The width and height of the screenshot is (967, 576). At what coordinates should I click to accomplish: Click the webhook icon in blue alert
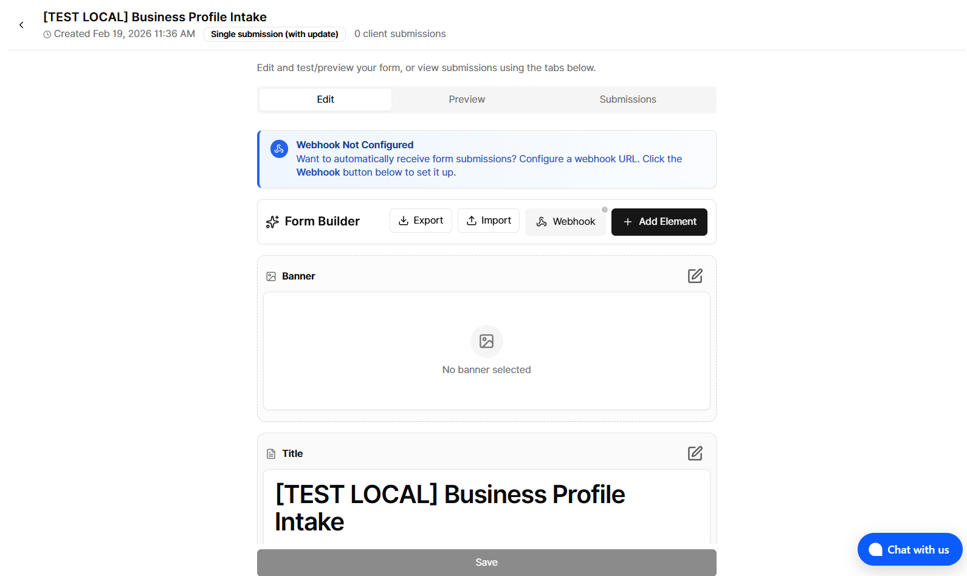(279, 149)
